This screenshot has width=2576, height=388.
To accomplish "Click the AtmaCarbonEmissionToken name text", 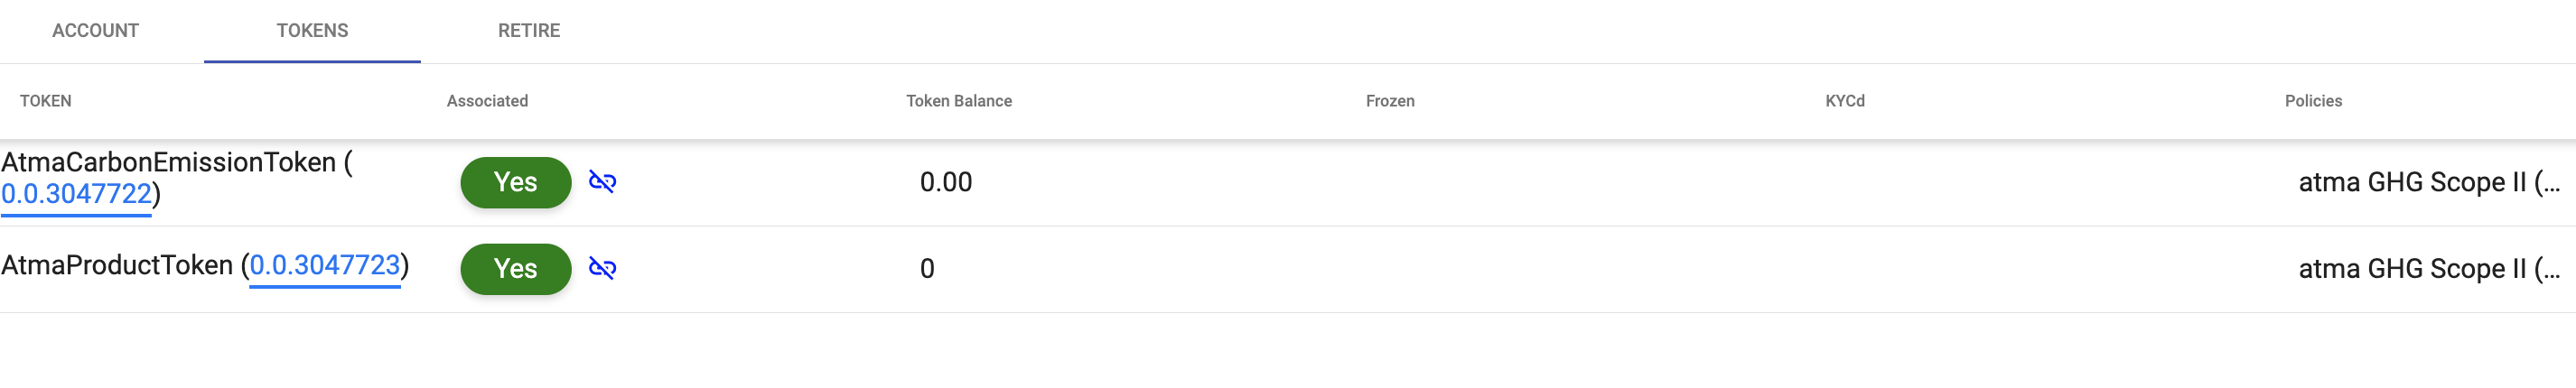I will tap(168, 162).
